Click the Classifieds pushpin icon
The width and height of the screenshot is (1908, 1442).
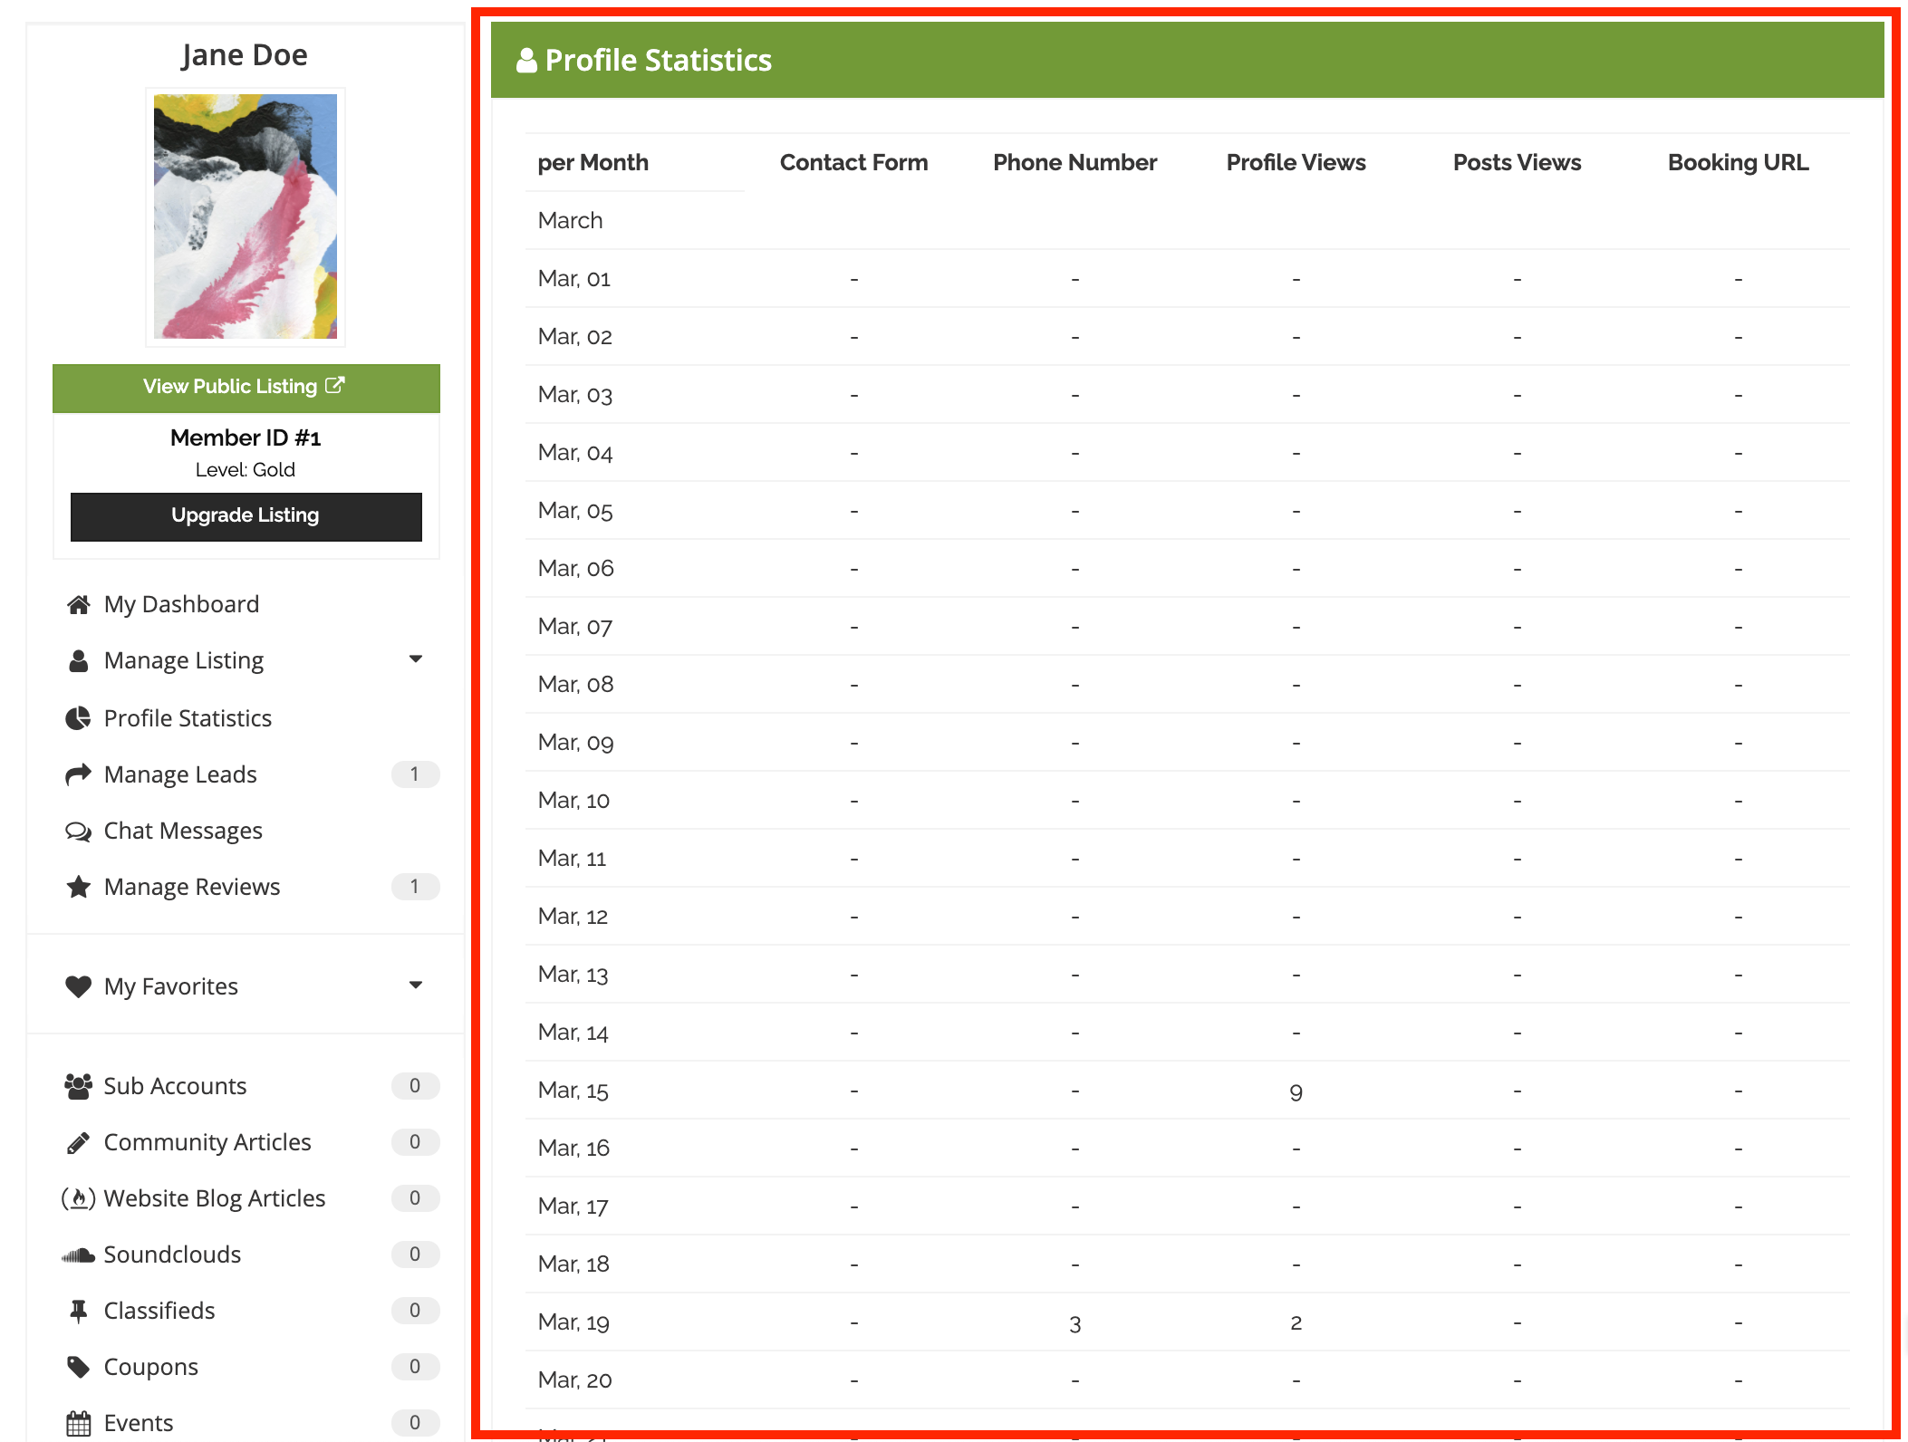point(79,1312)
